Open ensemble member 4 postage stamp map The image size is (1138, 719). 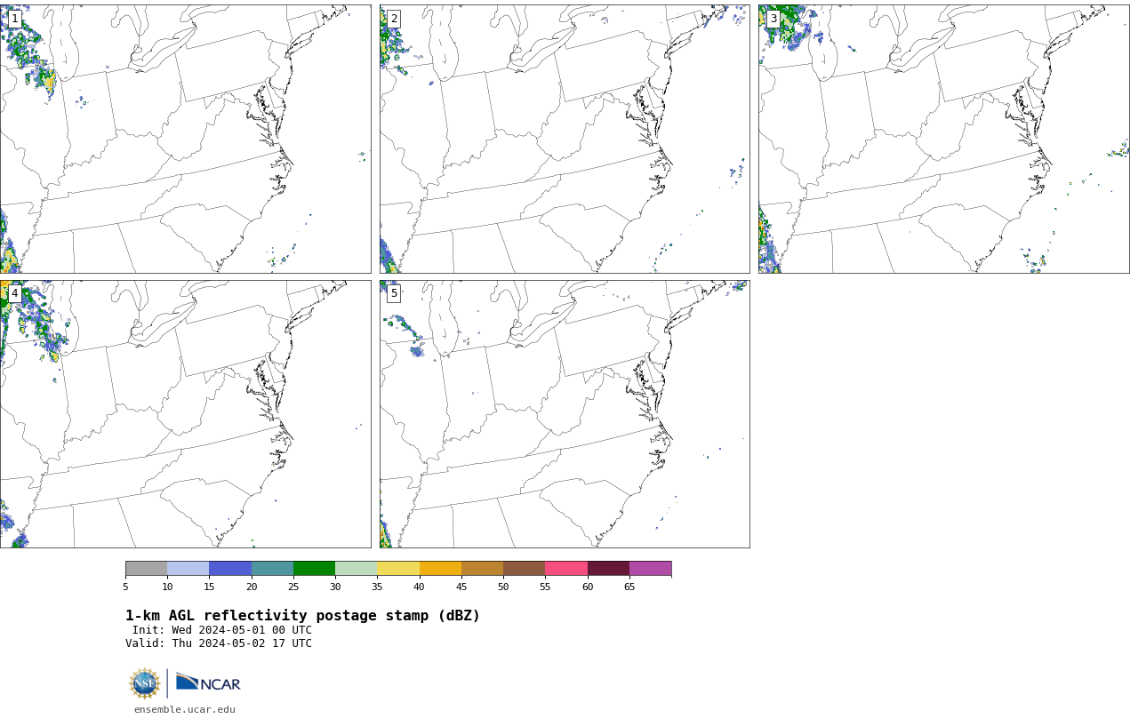(185, 414)
